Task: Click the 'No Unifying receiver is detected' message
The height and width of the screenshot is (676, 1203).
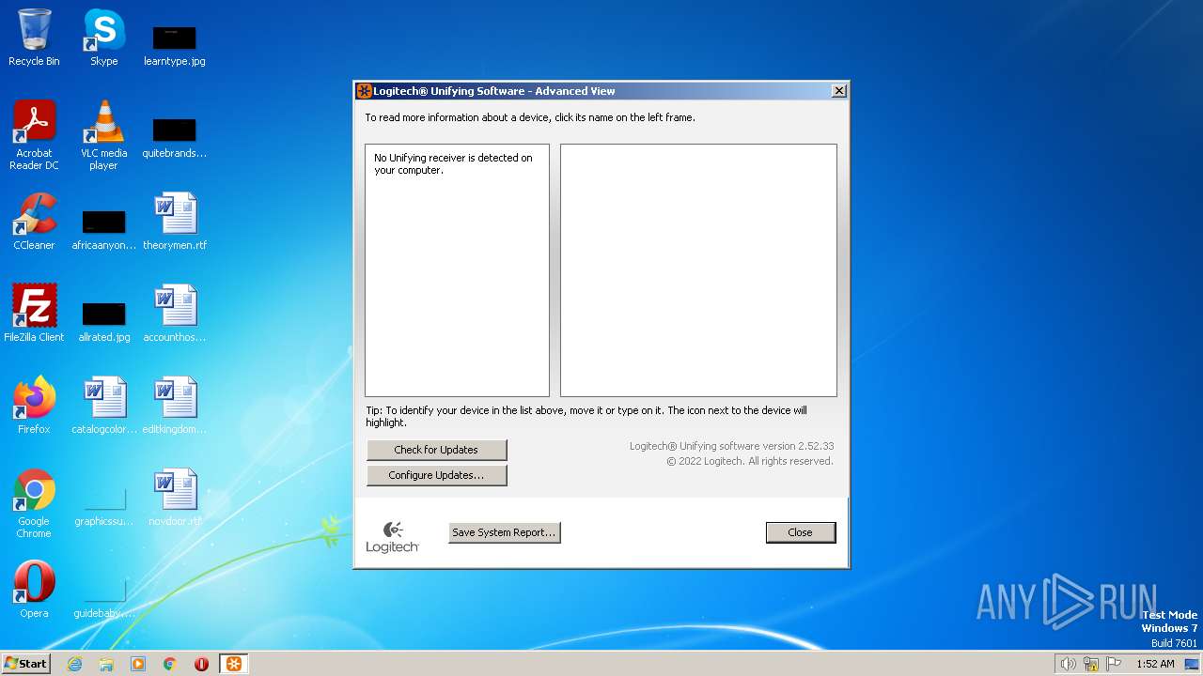Action: (453, 164)
